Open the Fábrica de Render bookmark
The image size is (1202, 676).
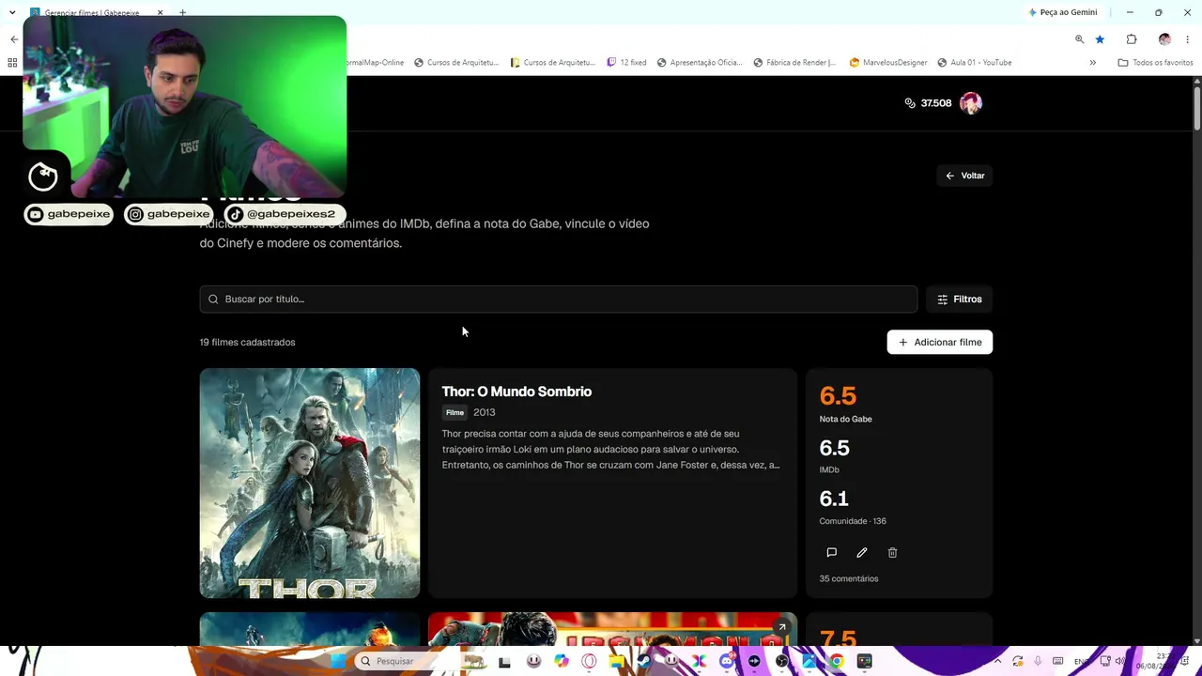click(794, 63)
